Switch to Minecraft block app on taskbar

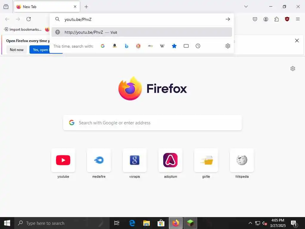click(190, 223)
